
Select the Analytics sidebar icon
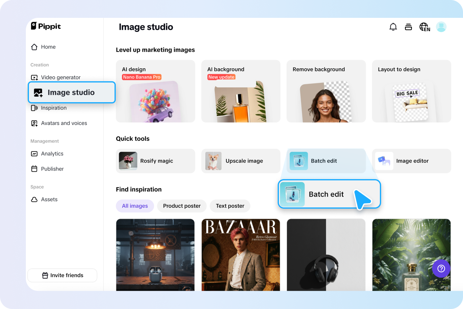tap(34, 154)
